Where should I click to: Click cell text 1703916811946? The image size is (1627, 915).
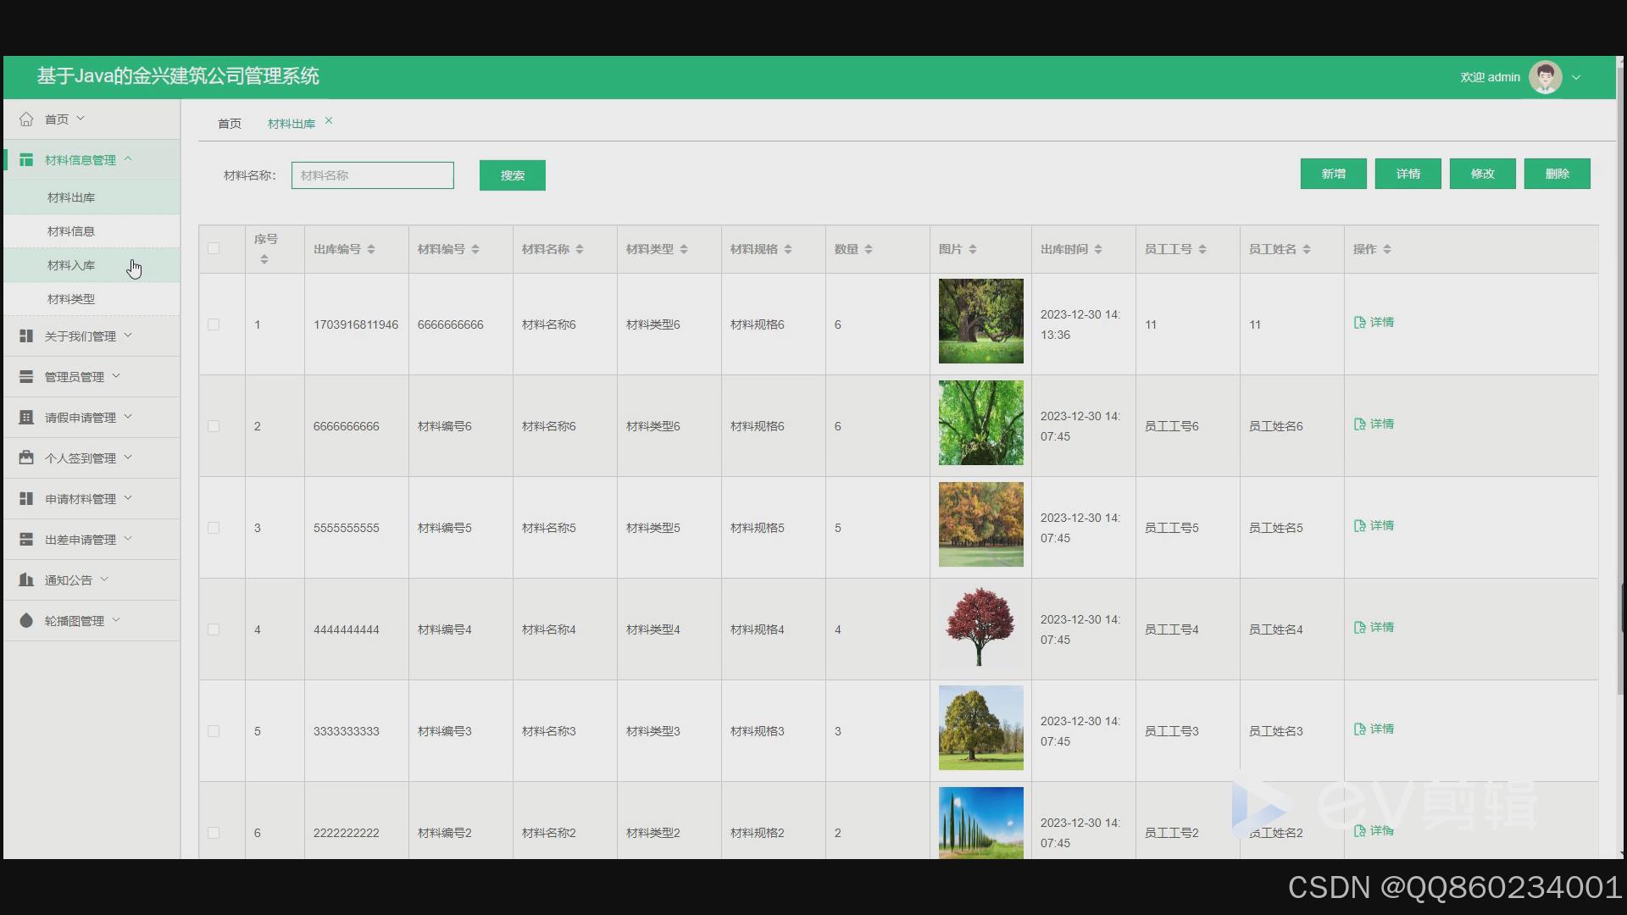point(356,324)
